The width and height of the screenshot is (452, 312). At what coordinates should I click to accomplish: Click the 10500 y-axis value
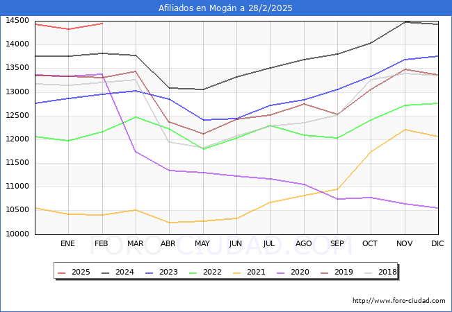[17, 210]
